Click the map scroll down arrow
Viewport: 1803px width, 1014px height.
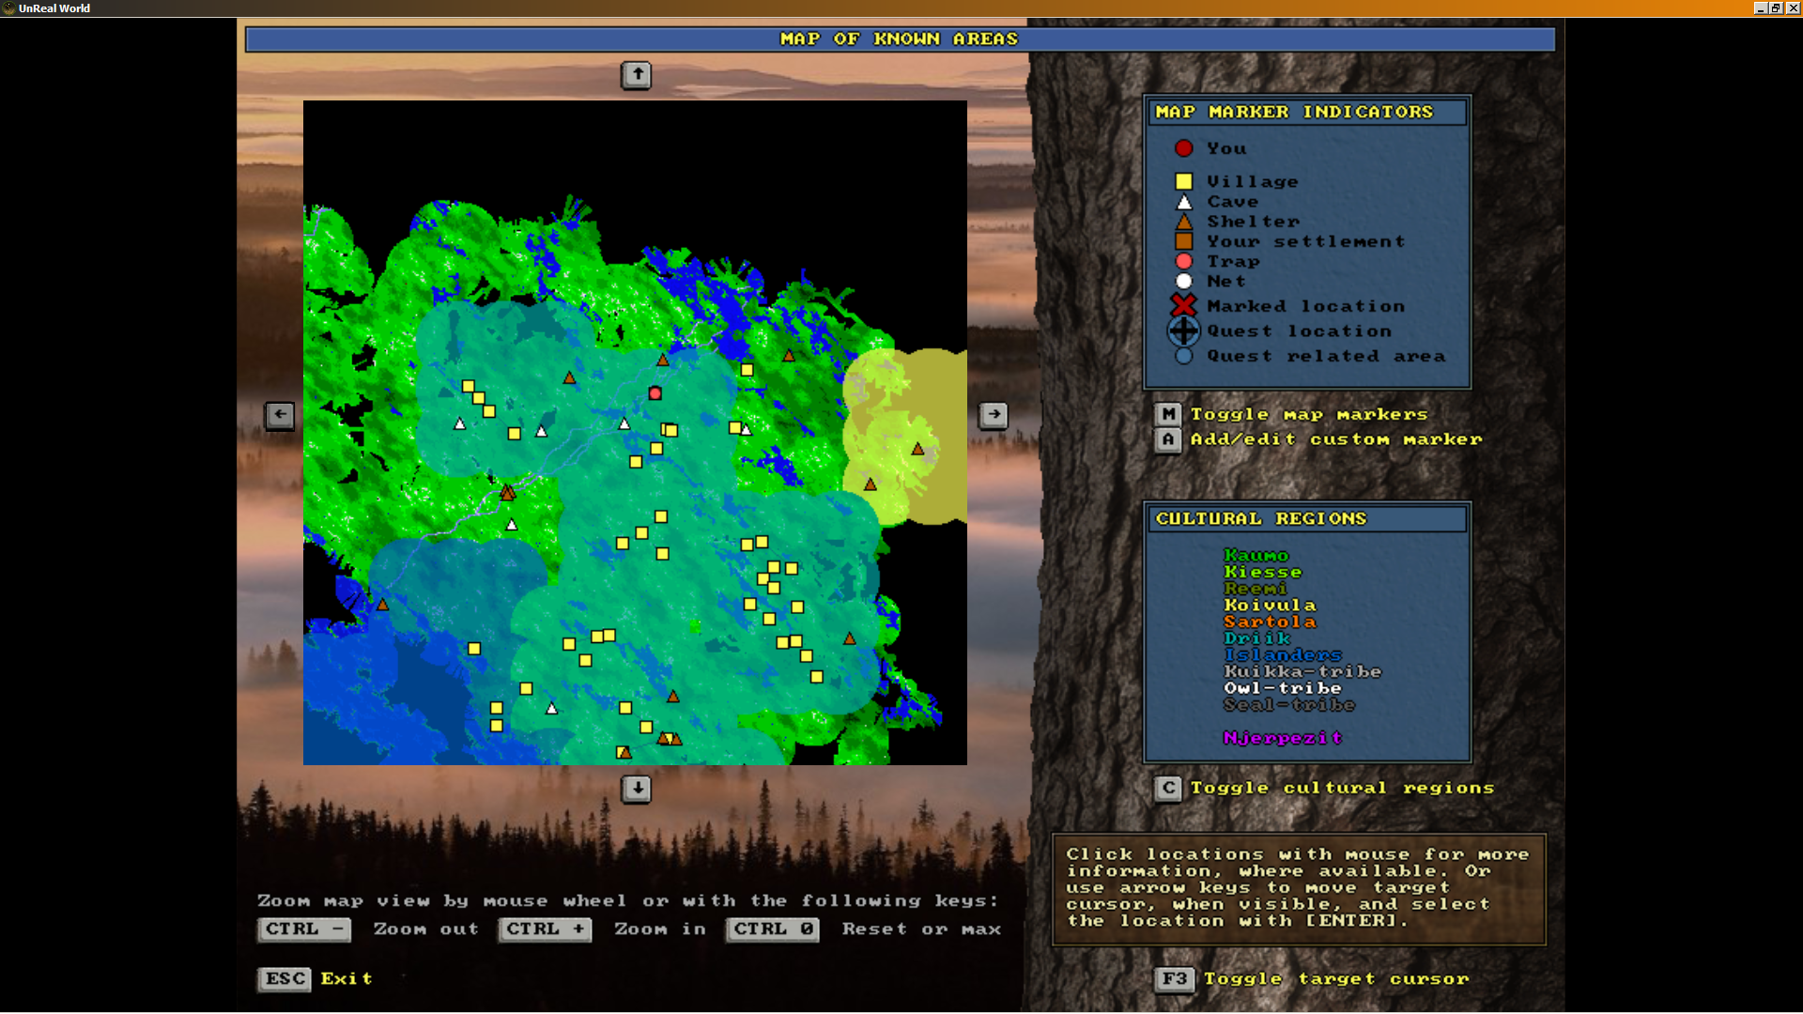coord(637,789)
